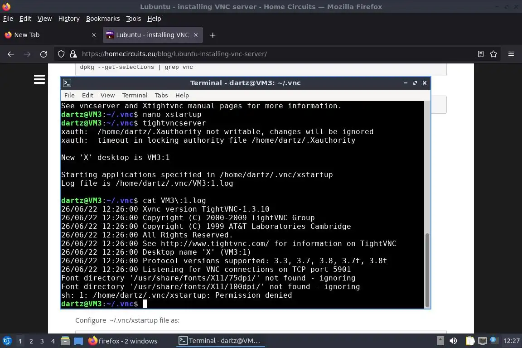
Task: Go forward one page in Firefox
Action: [27, 54]
